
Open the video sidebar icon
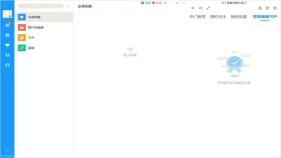coord(7,55)
